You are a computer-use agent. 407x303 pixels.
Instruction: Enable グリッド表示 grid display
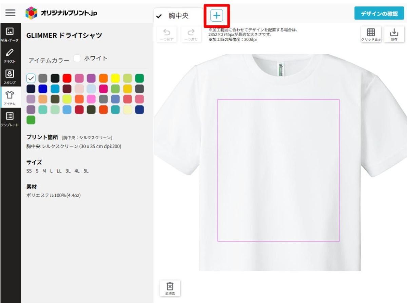click(371, 34)
